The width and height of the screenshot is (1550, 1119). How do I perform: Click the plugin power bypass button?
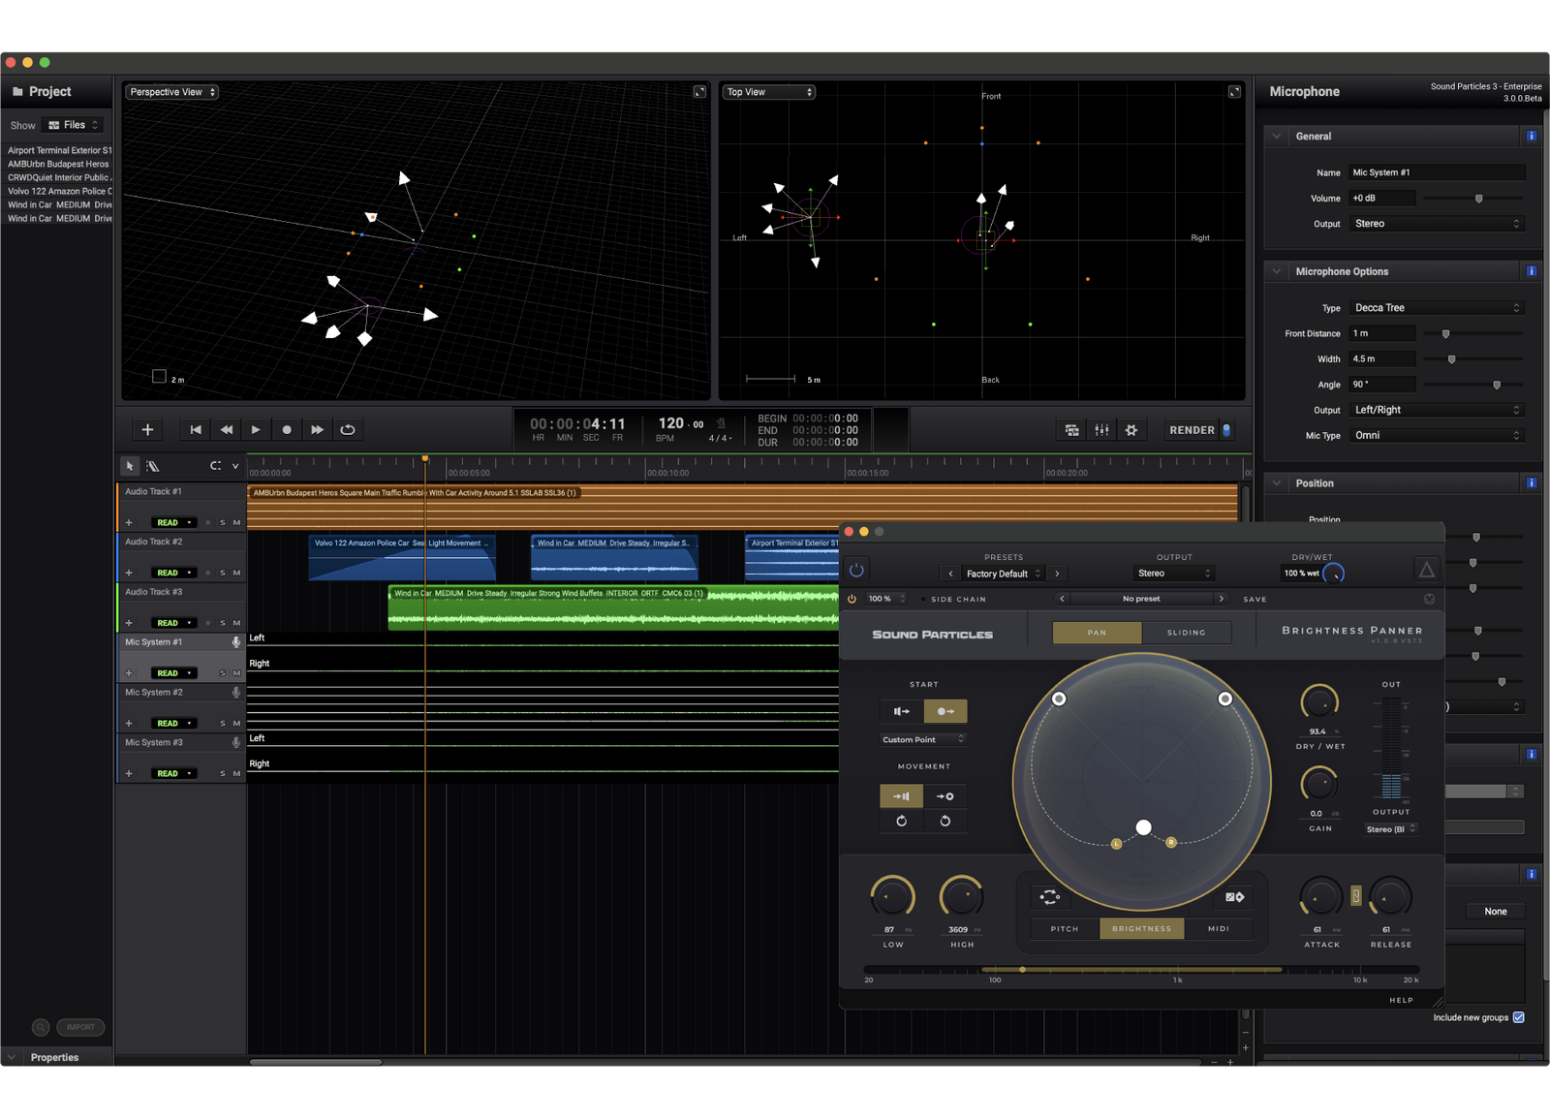pyautogui.click(x=856, y=570)
